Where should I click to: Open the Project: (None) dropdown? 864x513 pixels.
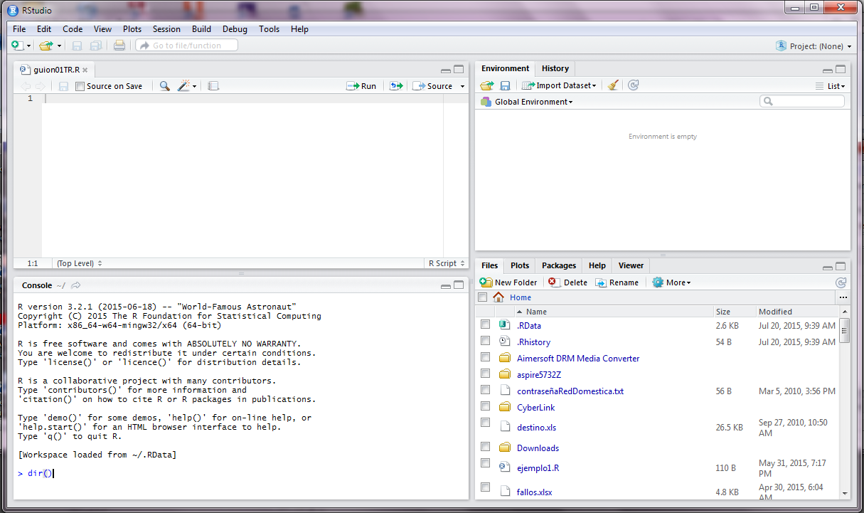[x=814, y=46]
